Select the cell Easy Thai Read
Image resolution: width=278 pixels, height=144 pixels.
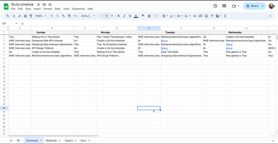point(181,52)
